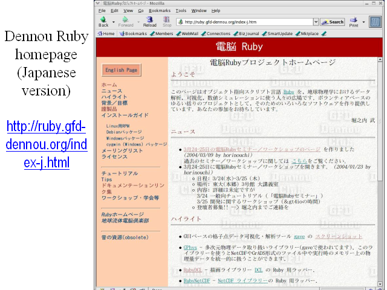Open the 3月24-25日 seminar workshop page link
Screen dimensions: 387x290
point(252,149)
